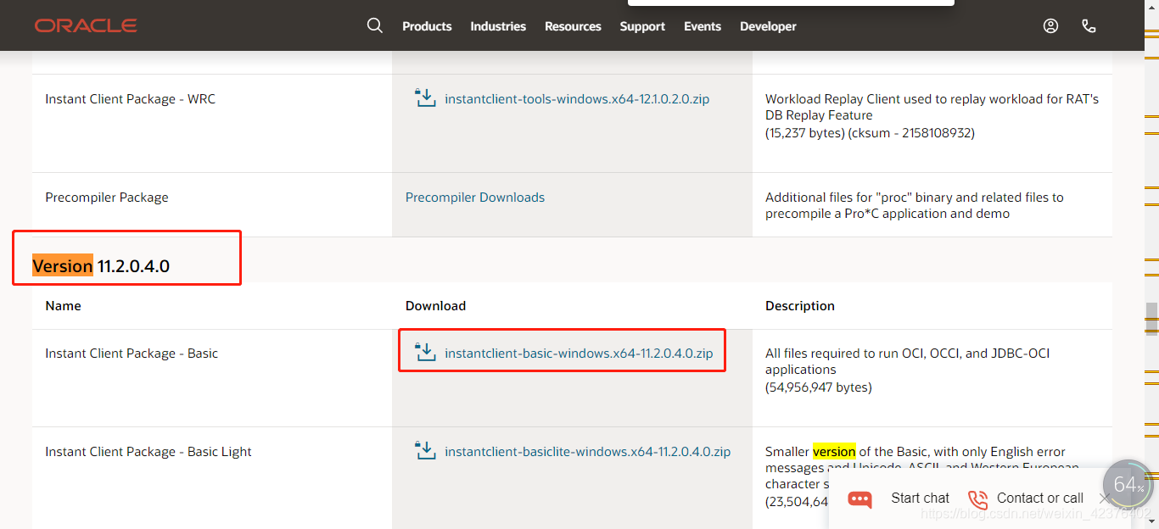
Task: Open the Products menu
Action: tap(427, 25)
